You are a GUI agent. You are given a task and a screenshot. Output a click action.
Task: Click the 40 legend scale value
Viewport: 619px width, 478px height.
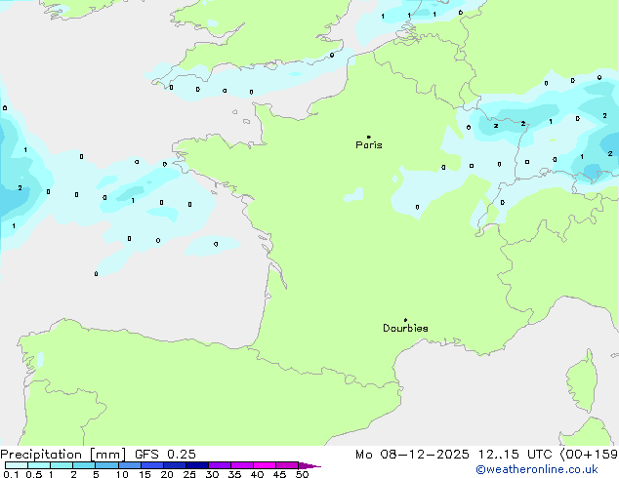pos(257,474)
